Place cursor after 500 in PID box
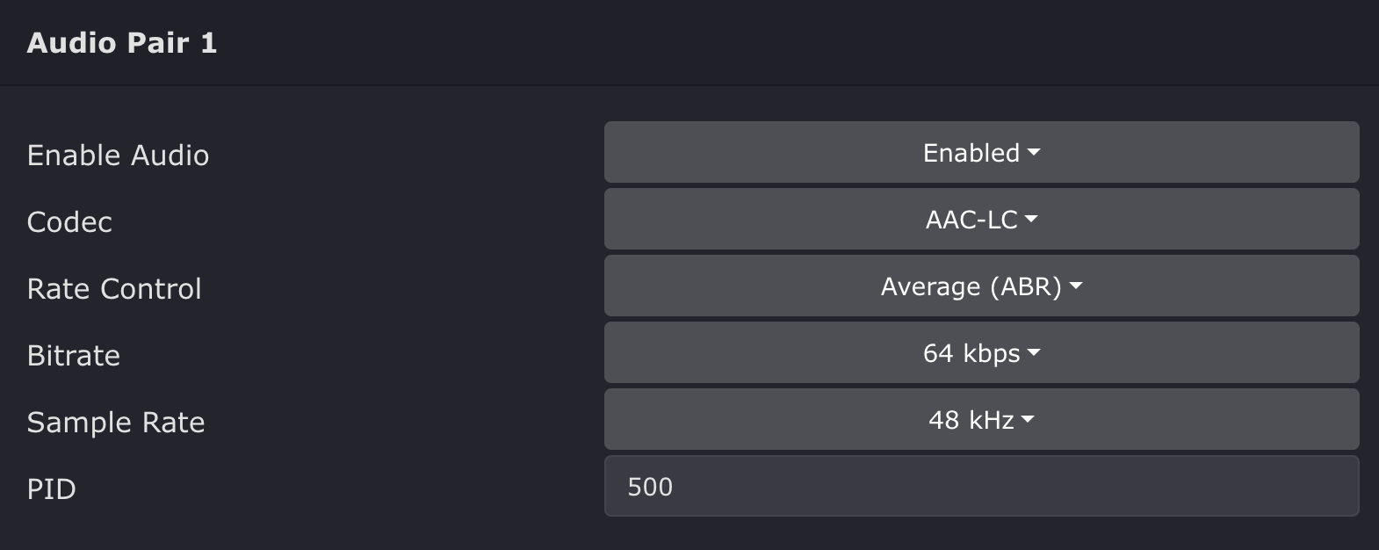The height and width of the screenshot is (550, 1379). [x=675, y=487]
